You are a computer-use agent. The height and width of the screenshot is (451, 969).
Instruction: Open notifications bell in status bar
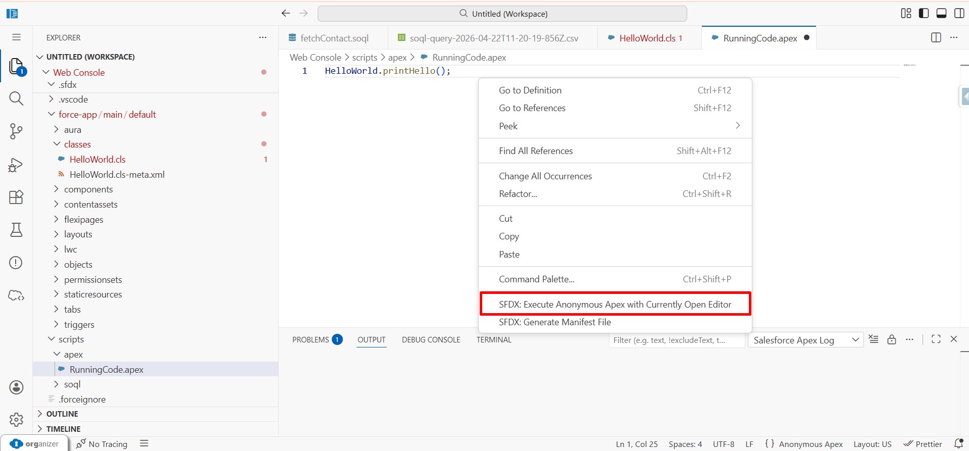(958, 444)
